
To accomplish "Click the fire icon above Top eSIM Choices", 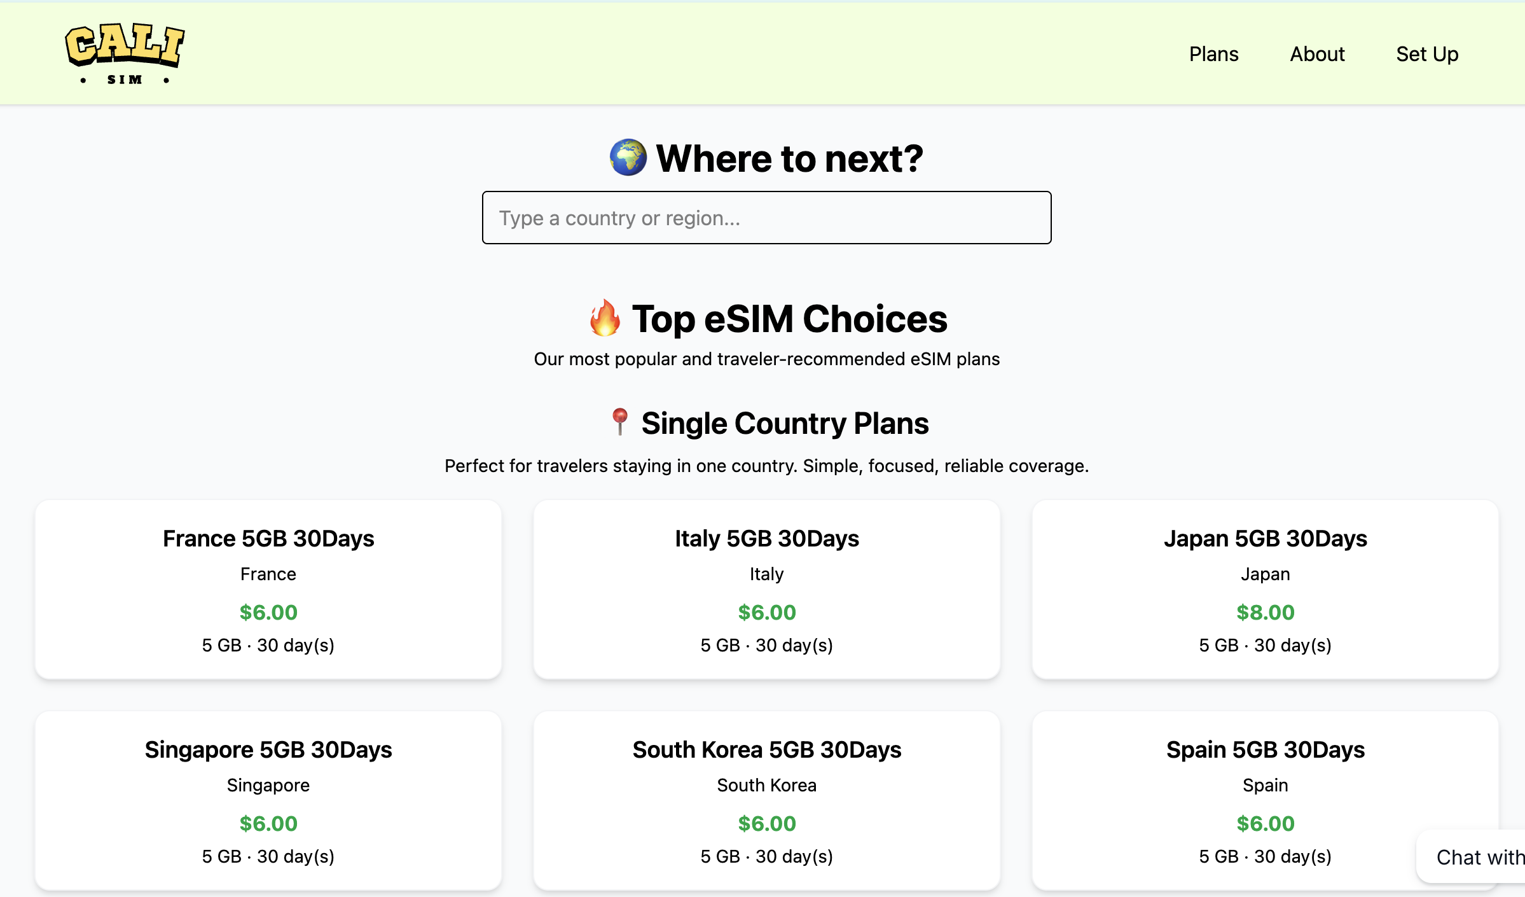I will pyautogui.click(x=605, y=319).
